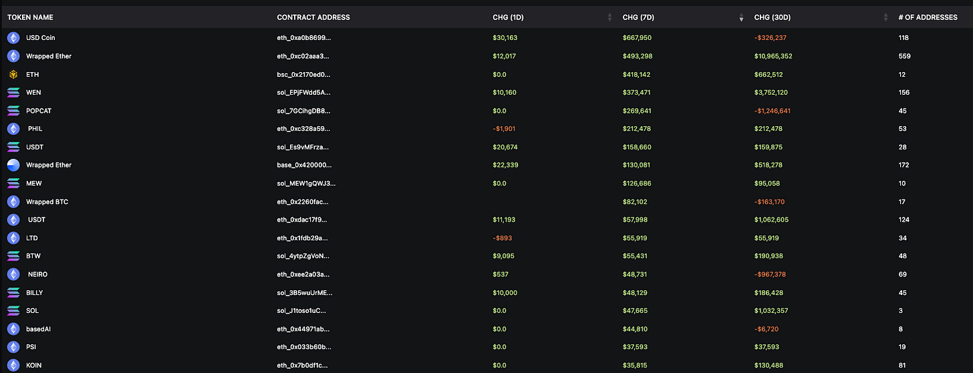Click the Base chain icon beside Wrapped Ether

[x=13, y=165]
